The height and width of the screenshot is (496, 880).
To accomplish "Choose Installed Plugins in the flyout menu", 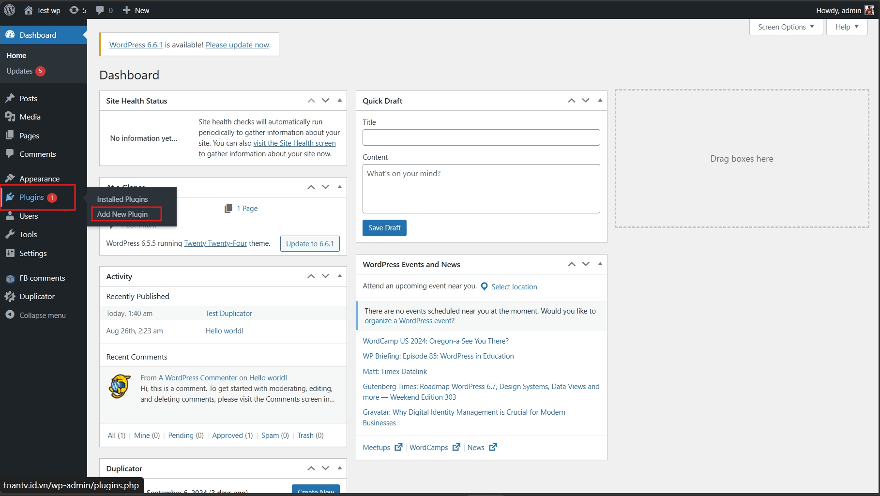I will pos(122,199).
